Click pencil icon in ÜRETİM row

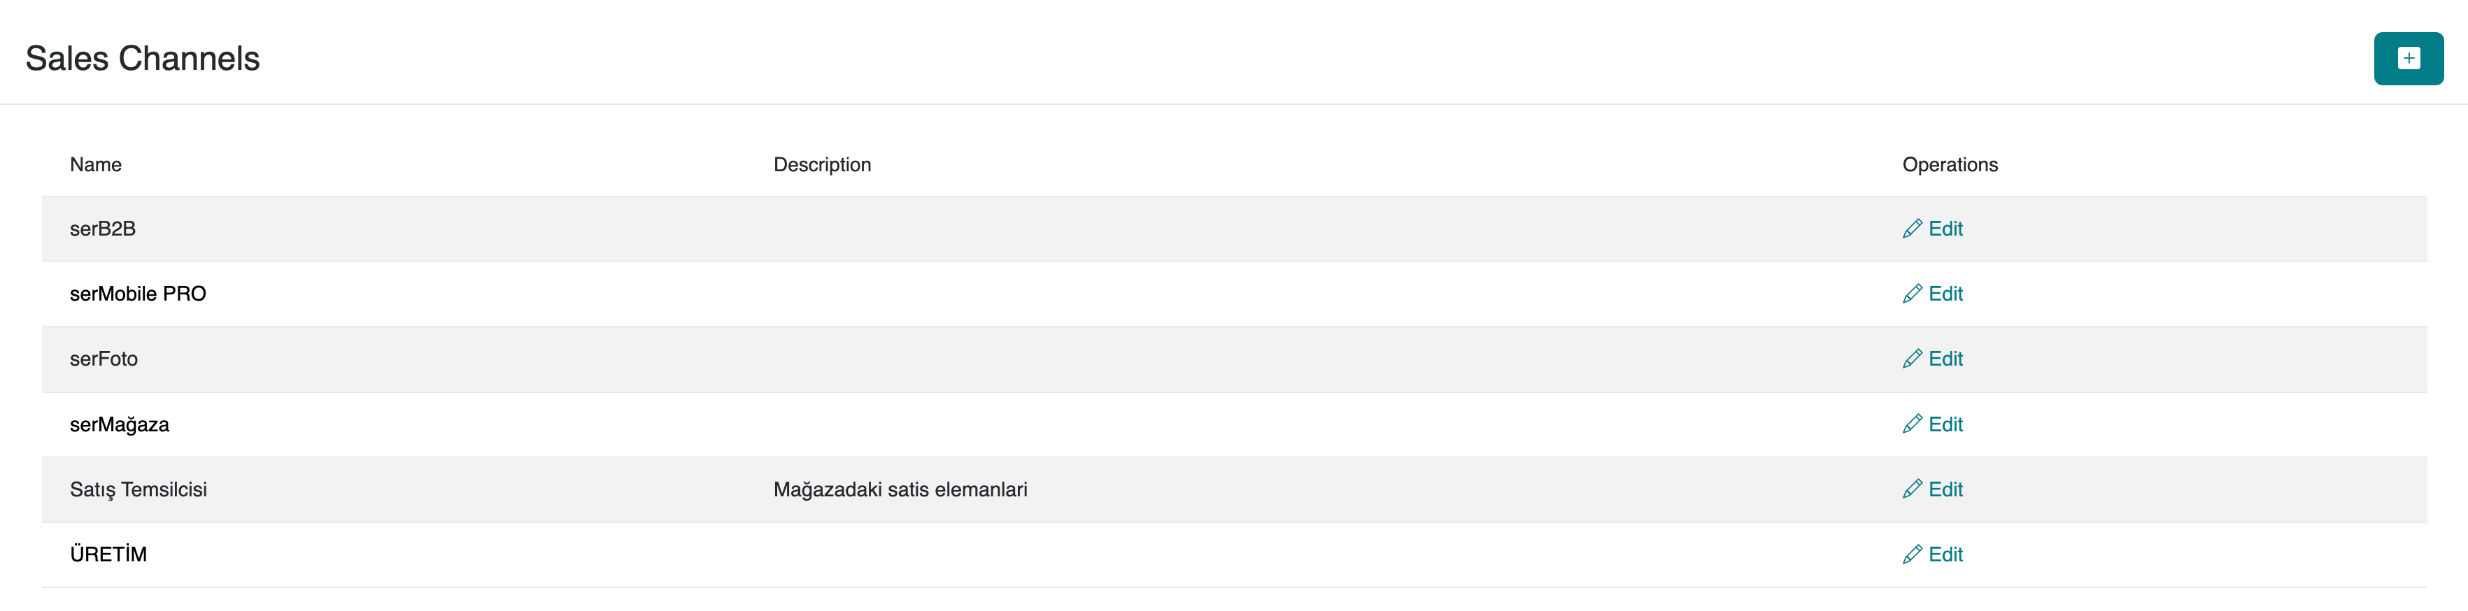pos(1913,554)
